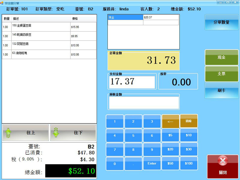Screen dimensions: 240x180
Task: Select 現金 cash payment button
Action: pyautogui.click(x=221, y=57)
